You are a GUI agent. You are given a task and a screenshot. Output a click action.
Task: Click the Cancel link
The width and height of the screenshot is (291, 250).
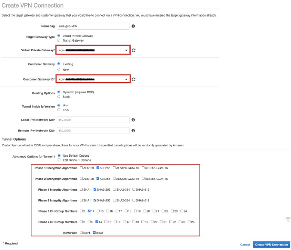click(x=245, y=244)
